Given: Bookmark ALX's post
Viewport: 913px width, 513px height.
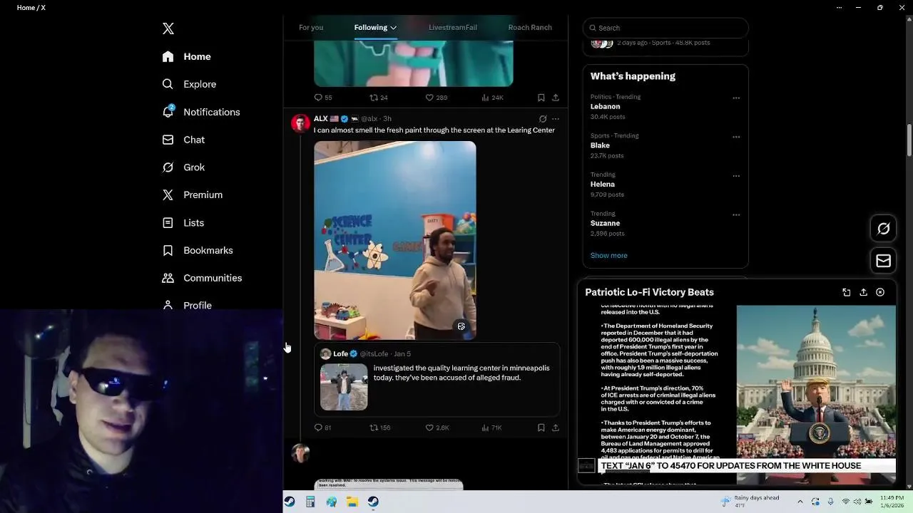Looking at the screenshot, I should tap(541, 427).
